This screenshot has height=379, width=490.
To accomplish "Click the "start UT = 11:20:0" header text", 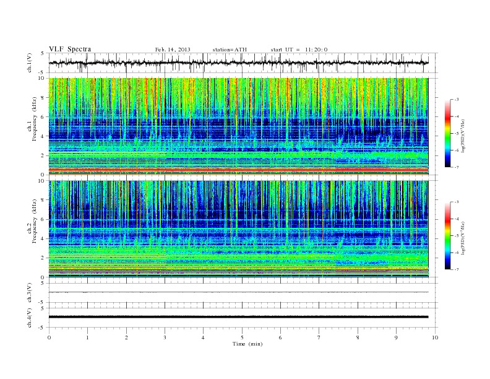I will pyautogui.click(x=299, y=50).
